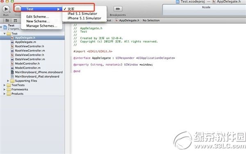Click the storyboard icon of MainStoryboard_iPhone
The height and width of the screenshot is (154, 246).
click(12, 72)
